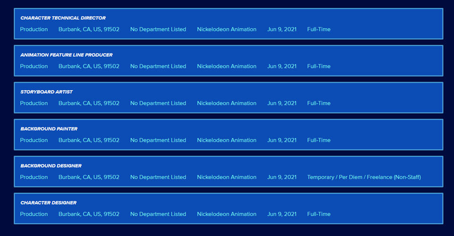Click Burbank location in Animation Feature Line Producer row
Screen dimensions: 454x236
pos(89,67)
